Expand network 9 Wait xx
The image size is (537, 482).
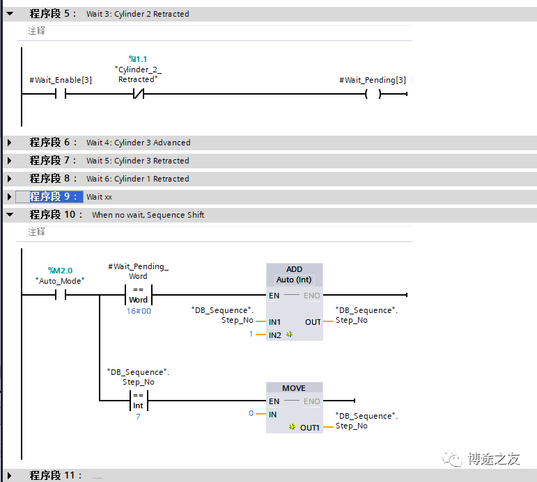click(x=10, y=197)
